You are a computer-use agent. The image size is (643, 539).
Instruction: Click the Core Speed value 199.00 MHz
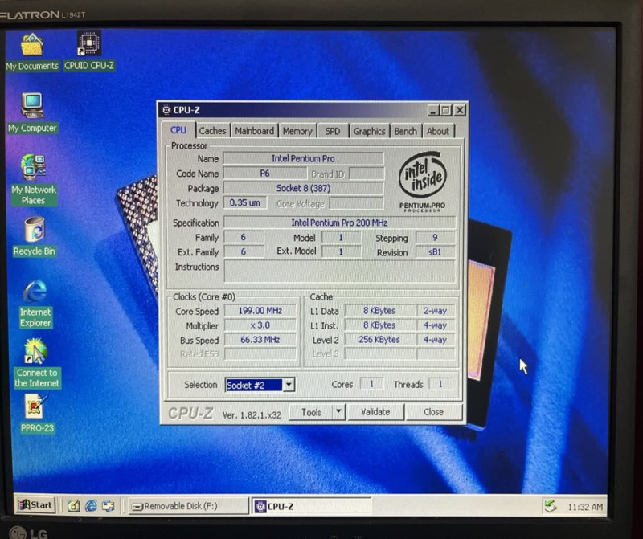tap(260, 311)
